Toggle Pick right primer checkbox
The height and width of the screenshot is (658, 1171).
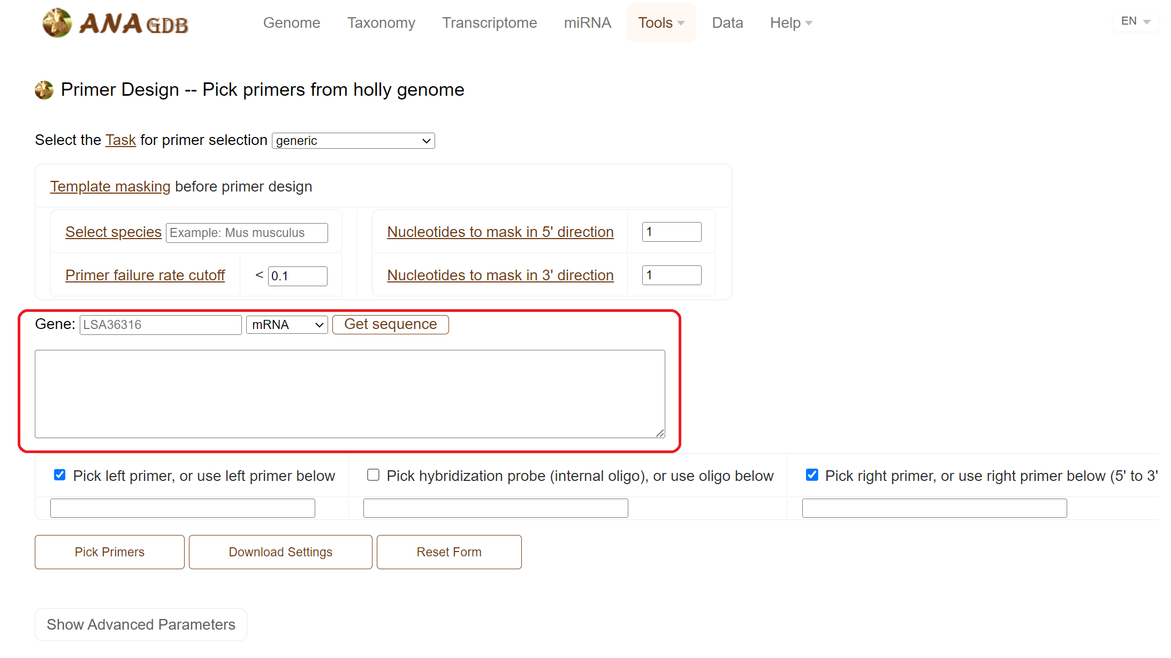point(812,475)
